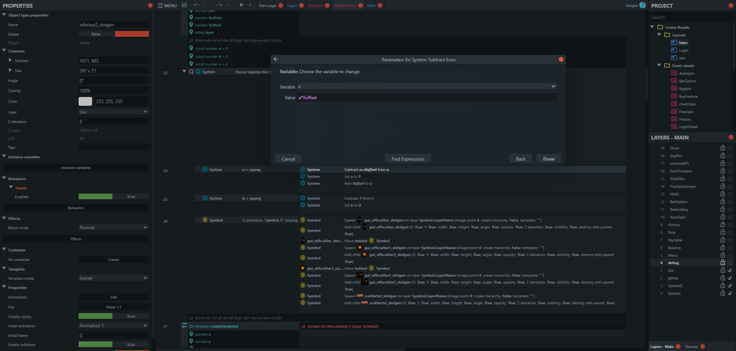Click the BigWin event sheet icon
Viewport: 736px width, 351px height.
click(674, 89)
